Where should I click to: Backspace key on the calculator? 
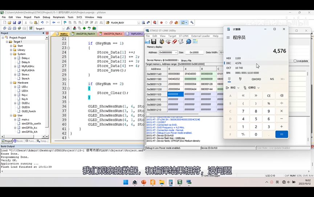coord(282,95)
